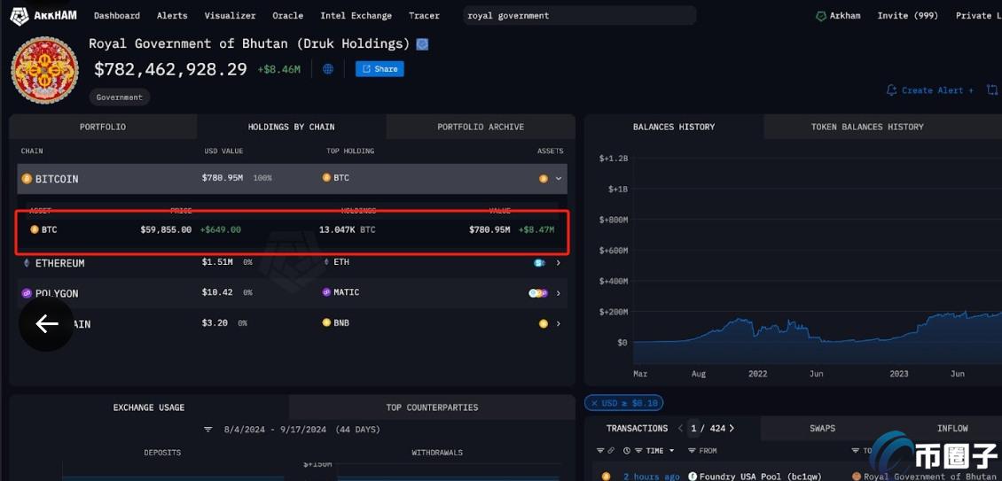
Task: Open the '2 hours ago' transaction link
Action: pos(652,476)
